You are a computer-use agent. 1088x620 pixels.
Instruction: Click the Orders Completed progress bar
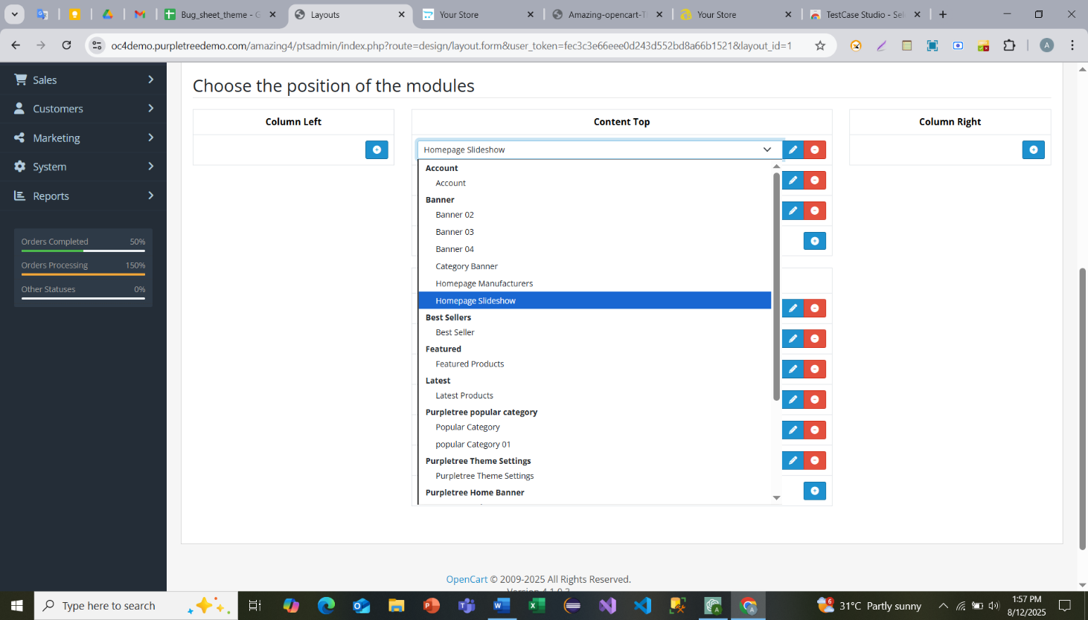(83, 251)
